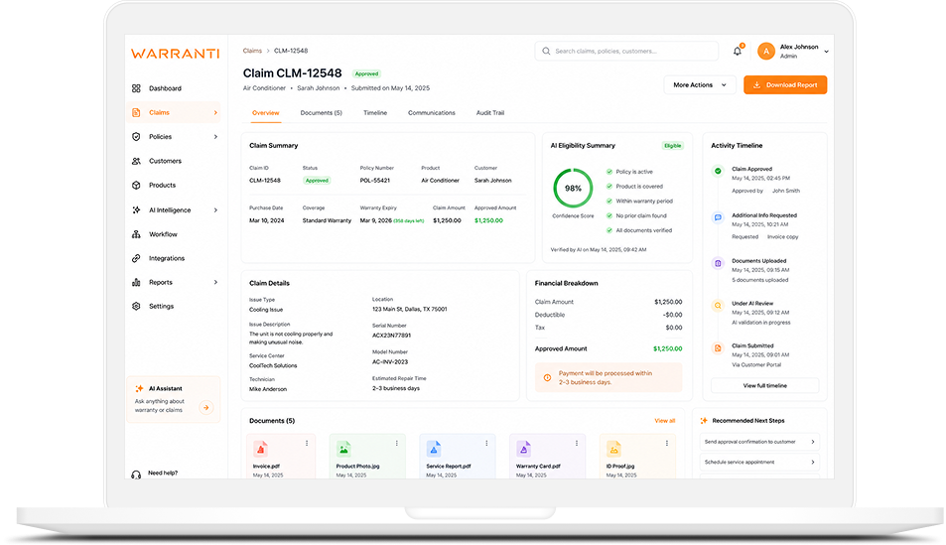Click View all documents link
This screenshot has height=545, width=946.
click(664, 421)
